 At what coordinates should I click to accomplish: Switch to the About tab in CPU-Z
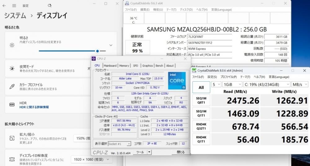point(170,66)
